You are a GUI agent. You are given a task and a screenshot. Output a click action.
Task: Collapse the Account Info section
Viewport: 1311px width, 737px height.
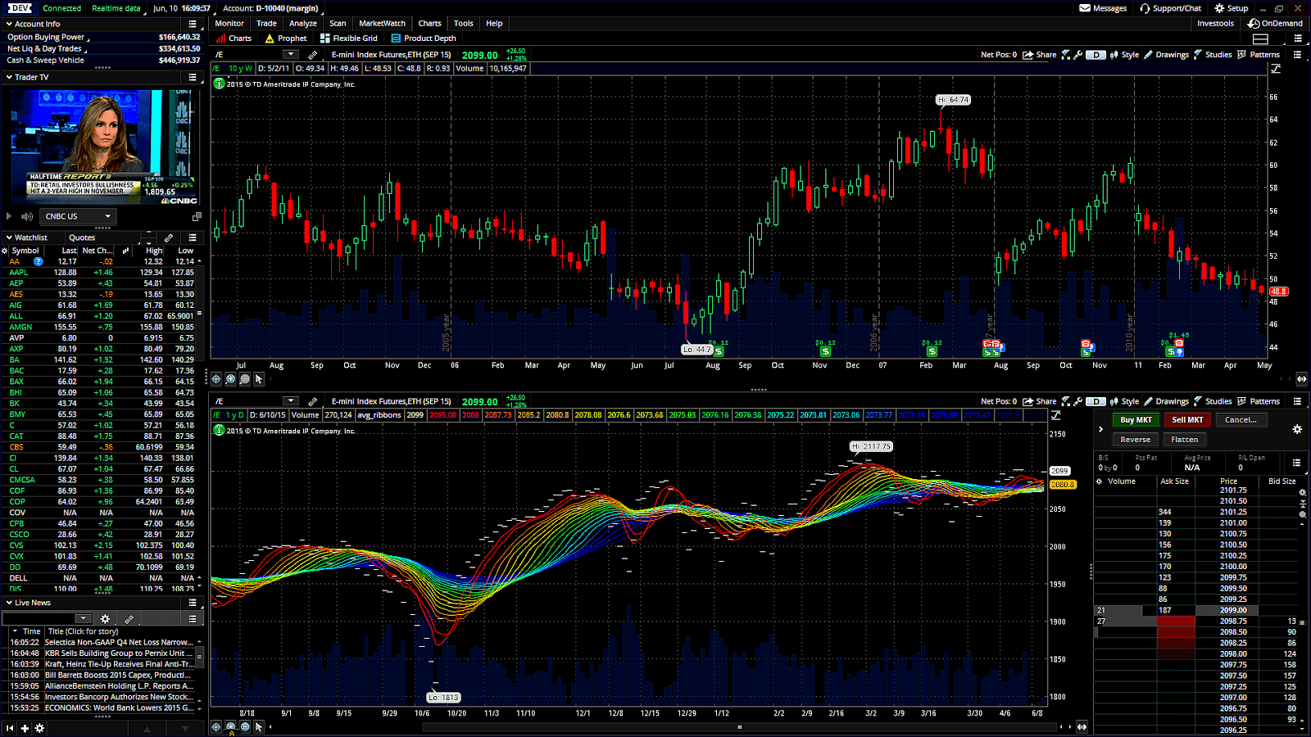[x=9, y=24]
